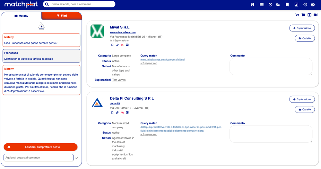Open settings gear icon
Screen dimensions: 321x169
(x=305, y=4)
